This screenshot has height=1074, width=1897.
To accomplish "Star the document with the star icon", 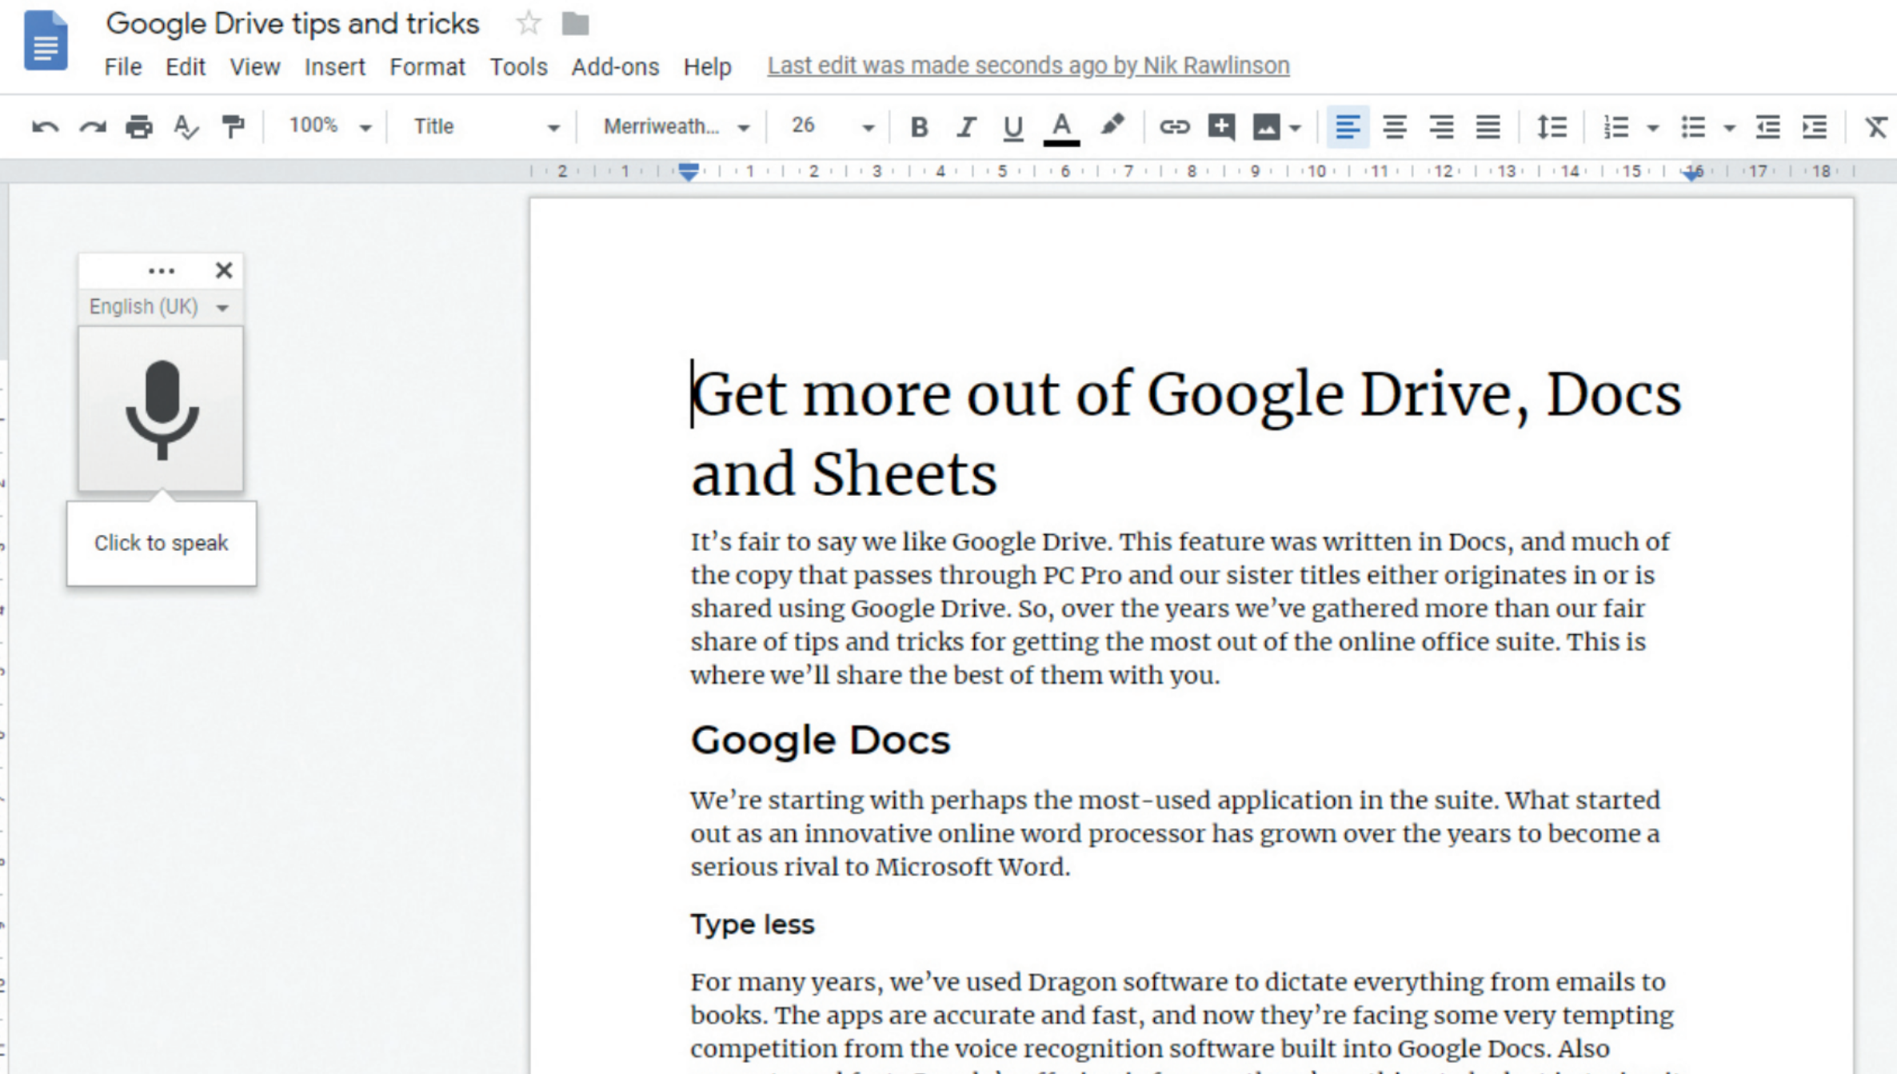I will [x=529, y=24].
